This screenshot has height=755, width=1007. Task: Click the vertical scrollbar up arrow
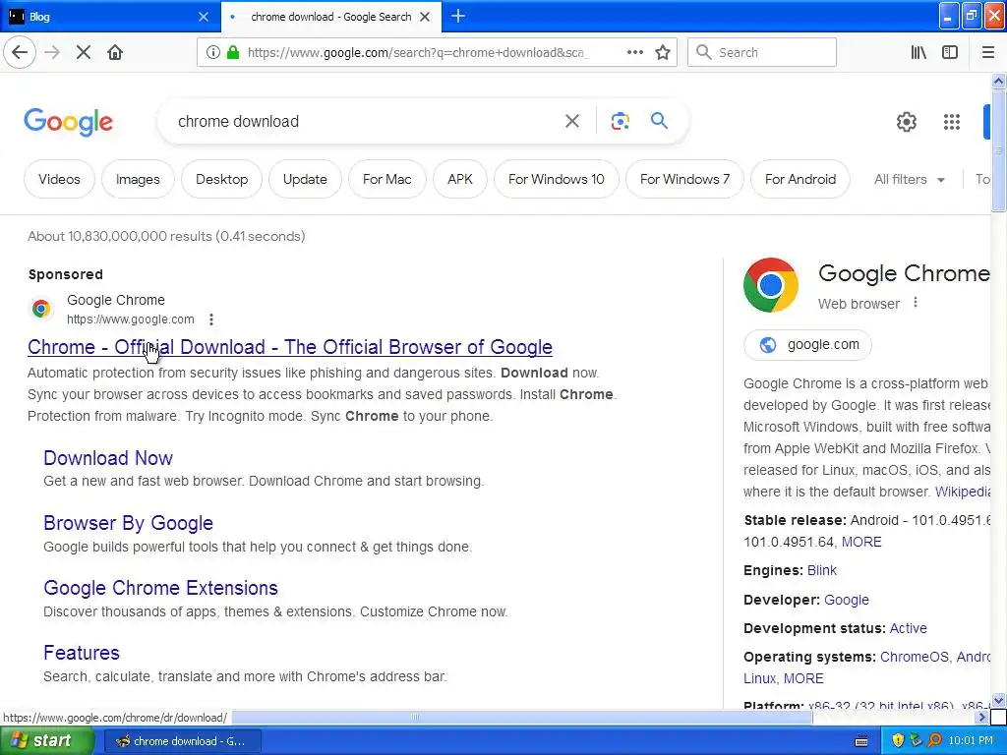click(x=998, y=81)
